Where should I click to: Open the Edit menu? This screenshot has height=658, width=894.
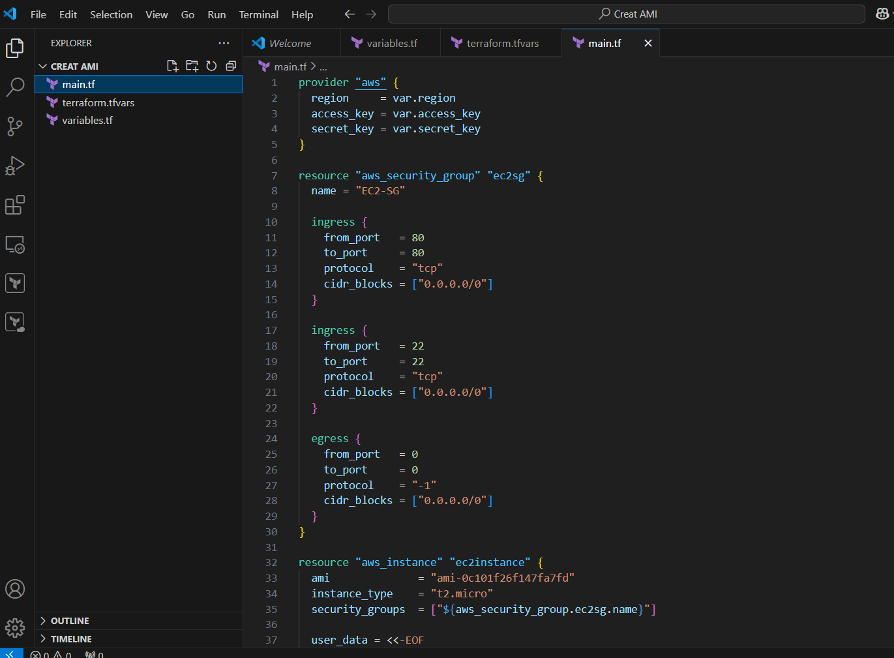coord(68,14)
